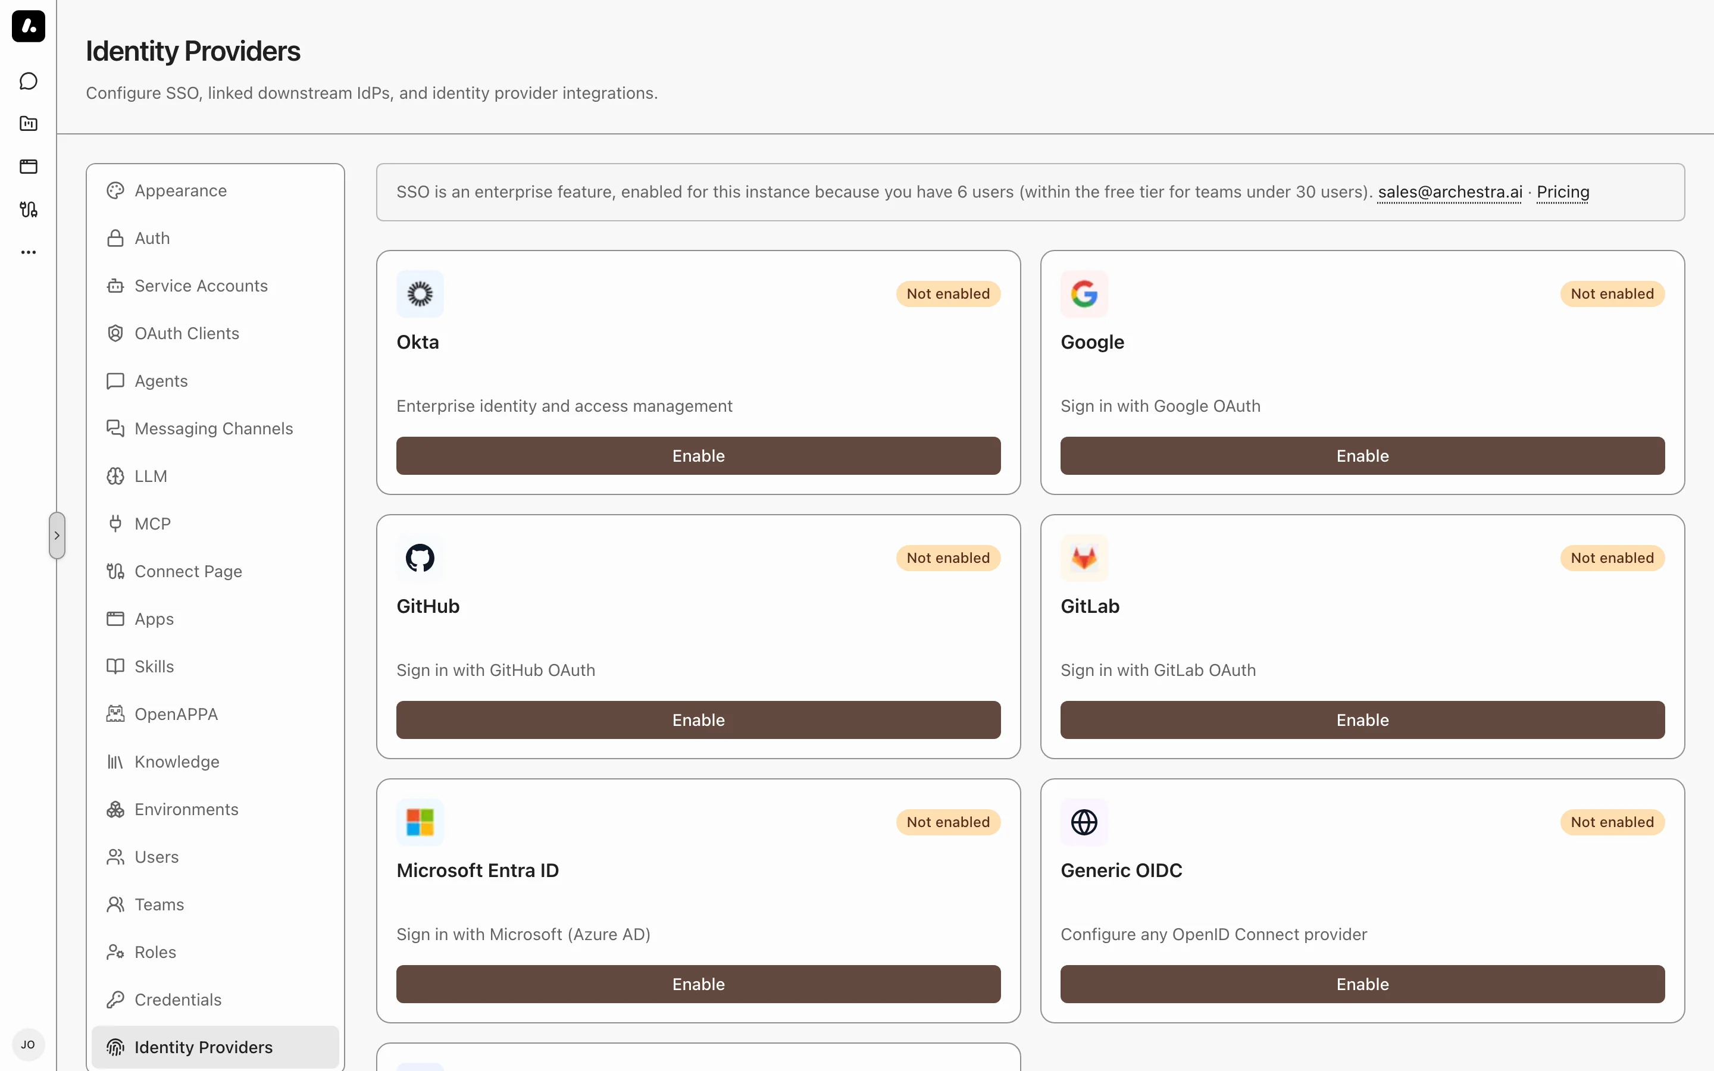
Task: Click the Microsoft Entra ID logo icon
Action: pos(420,822)
